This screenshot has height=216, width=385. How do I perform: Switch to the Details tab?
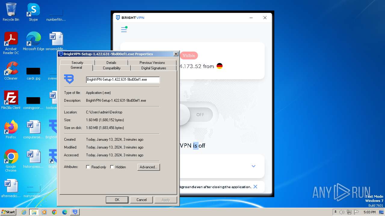[111, 62]
